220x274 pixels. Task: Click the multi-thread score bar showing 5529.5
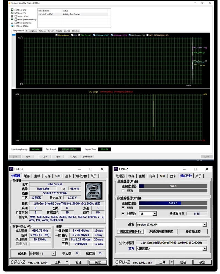pos(173,203)
